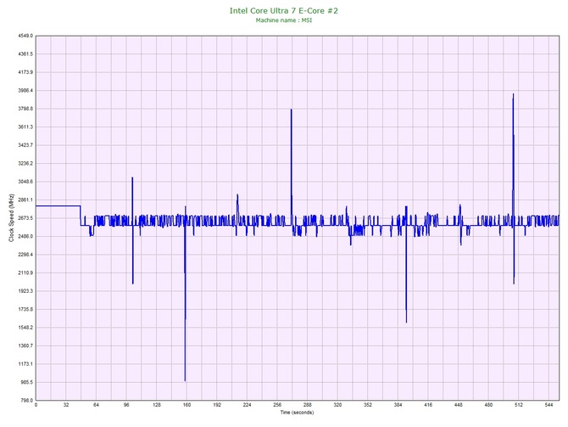Image resolution: width=568 pixels, height=427 pixels.
Task: Click the 96 time-axis label
Action: coord(126,405)
